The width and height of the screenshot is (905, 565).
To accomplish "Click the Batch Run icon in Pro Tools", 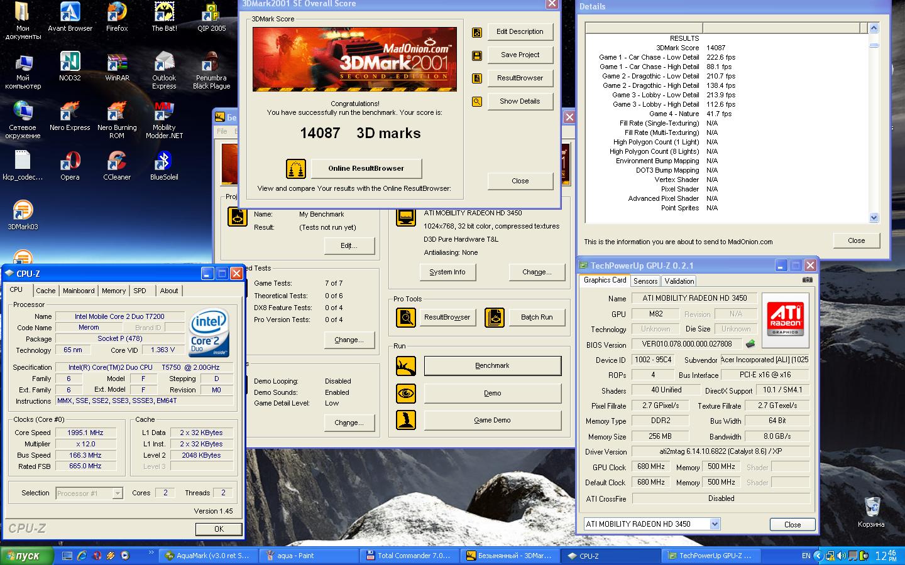I will pos(495,317).
